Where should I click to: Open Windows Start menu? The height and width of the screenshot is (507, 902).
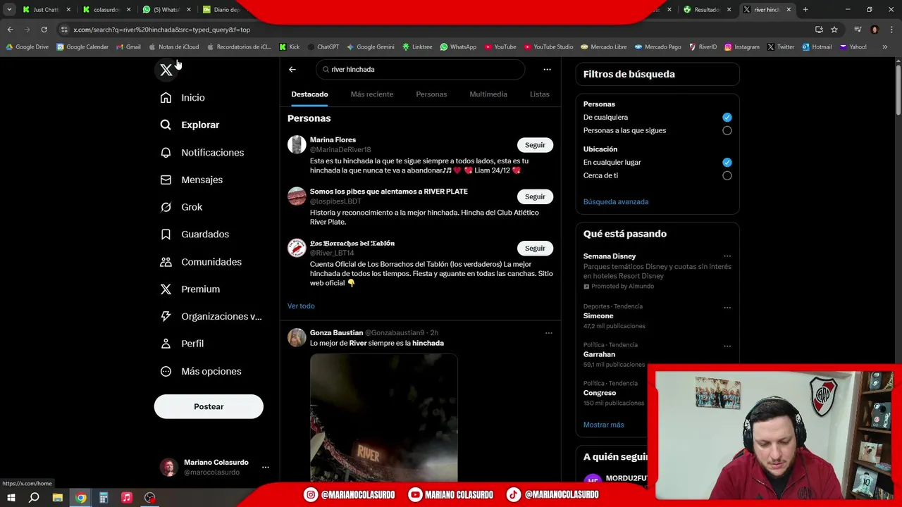tap(11, 498)
